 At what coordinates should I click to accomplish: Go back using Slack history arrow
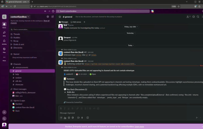[x=45, y=11]
